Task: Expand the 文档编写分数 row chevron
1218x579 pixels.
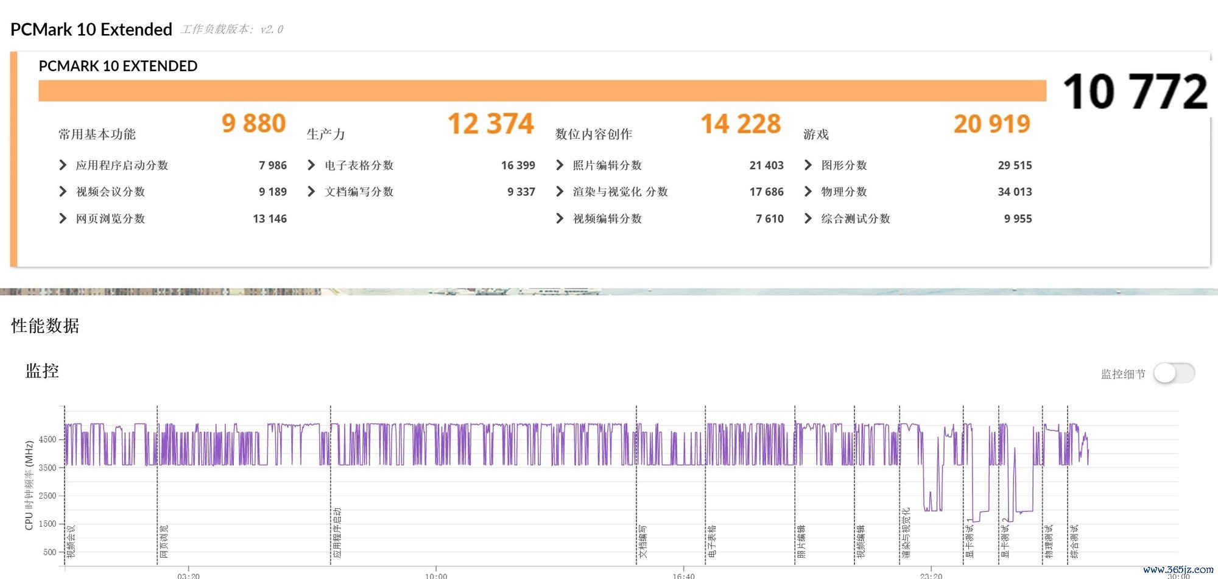Action: click(x=311, y=192)
